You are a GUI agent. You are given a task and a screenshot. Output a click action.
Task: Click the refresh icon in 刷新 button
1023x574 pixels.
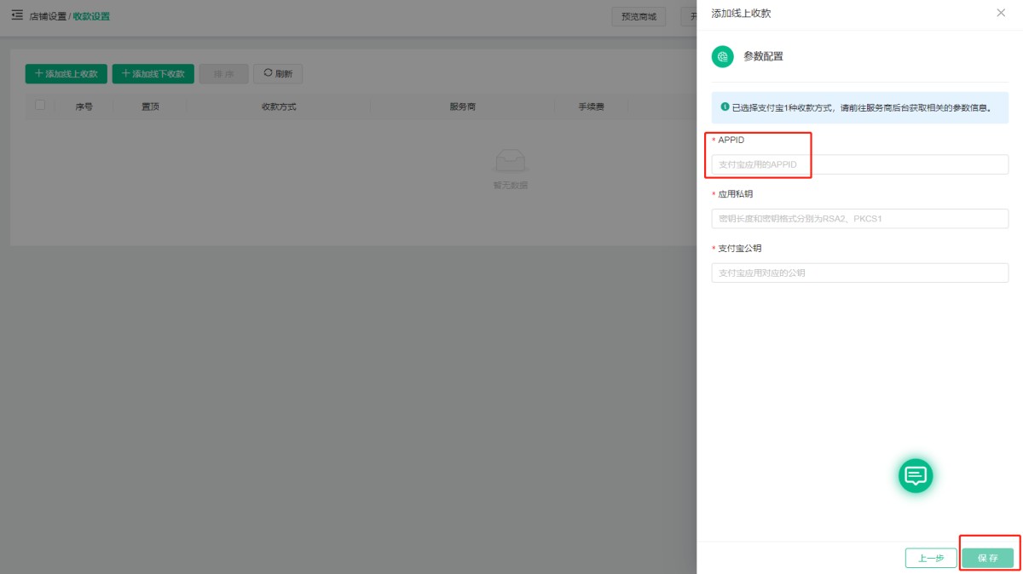[x=268, y=73]
